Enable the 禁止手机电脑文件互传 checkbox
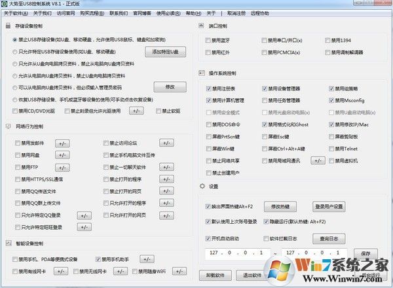 pos(105,155)
